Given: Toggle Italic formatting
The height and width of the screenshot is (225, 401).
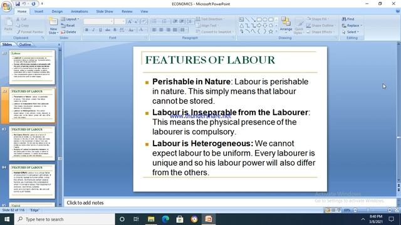Looking at the screenshot, I should coord(93,30).
